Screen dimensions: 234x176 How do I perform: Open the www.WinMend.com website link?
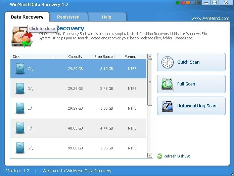click(210, 19)
